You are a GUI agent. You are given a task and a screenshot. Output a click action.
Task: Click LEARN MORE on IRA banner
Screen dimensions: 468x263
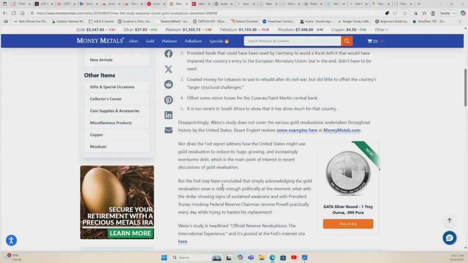[130, 233]
